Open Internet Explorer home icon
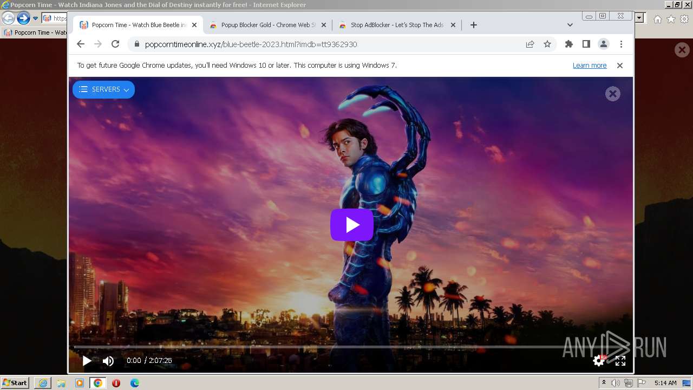Image resolution: width=693 pixels, height=390 pixels. (657, 19)
